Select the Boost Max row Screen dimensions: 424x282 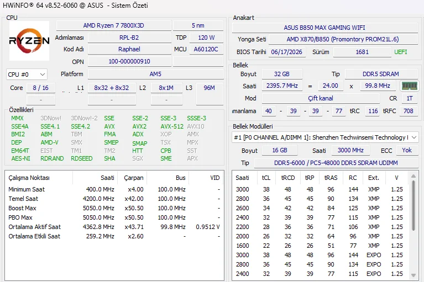114,209
